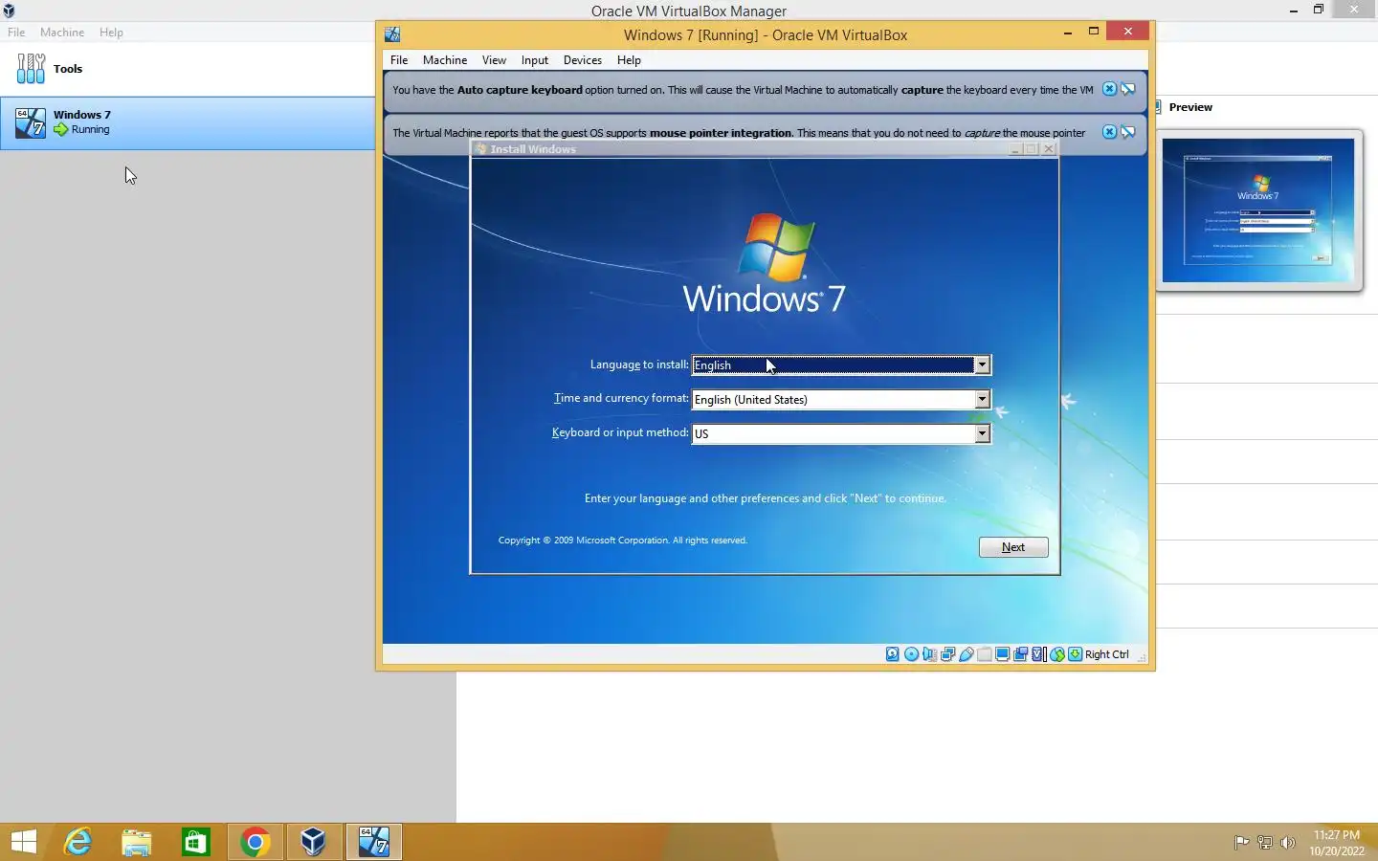
Task: Click the recording icon in VM status bar
Action: 1020,654
